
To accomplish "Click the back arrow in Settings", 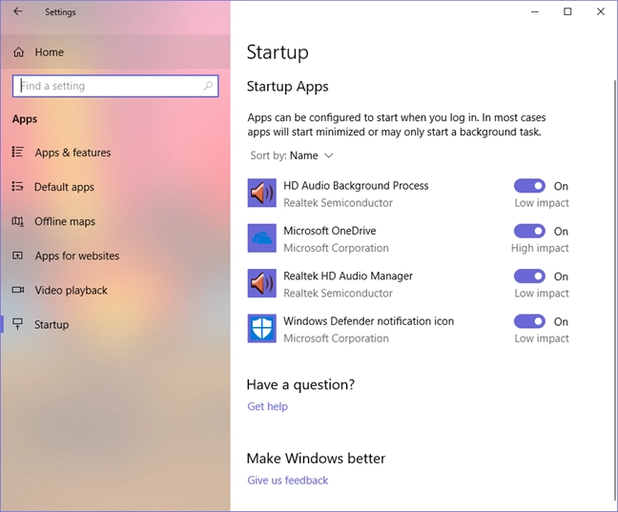I will [x=18, y=11].
